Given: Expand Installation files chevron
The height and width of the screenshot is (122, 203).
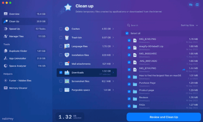Looking at the screenshot, I should tap(113, 55).
